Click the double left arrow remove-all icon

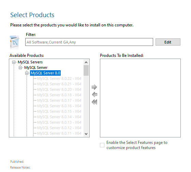(94, 102)
